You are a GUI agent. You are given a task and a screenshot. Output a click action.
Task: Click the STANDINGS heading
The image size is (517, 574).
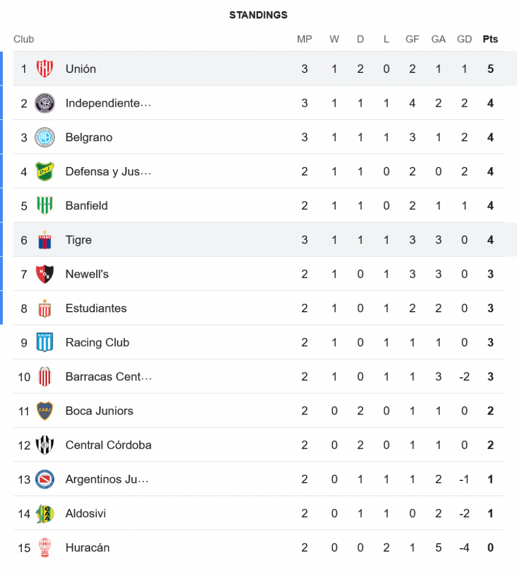click(x=258, y=15)
